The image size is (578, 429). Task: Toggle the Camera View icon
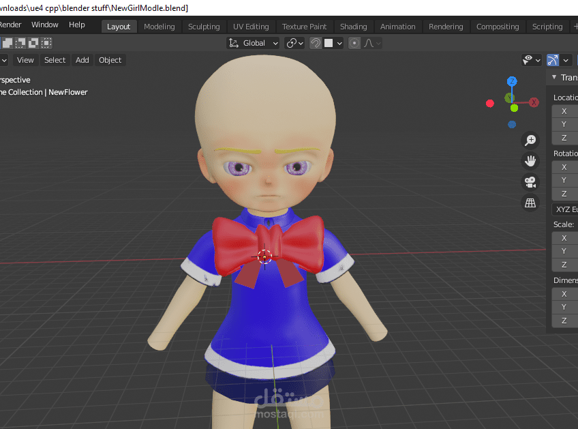tap(530, 182)
